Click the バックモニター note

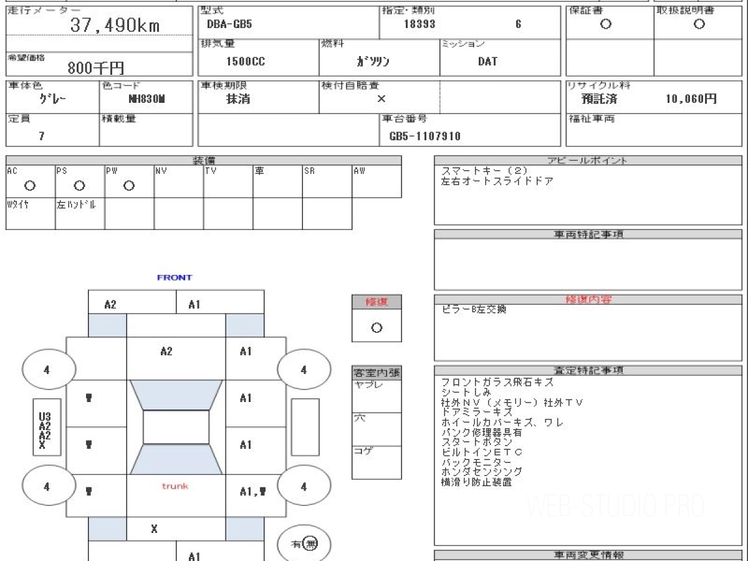pyautogui.click(x=476, y=462)
